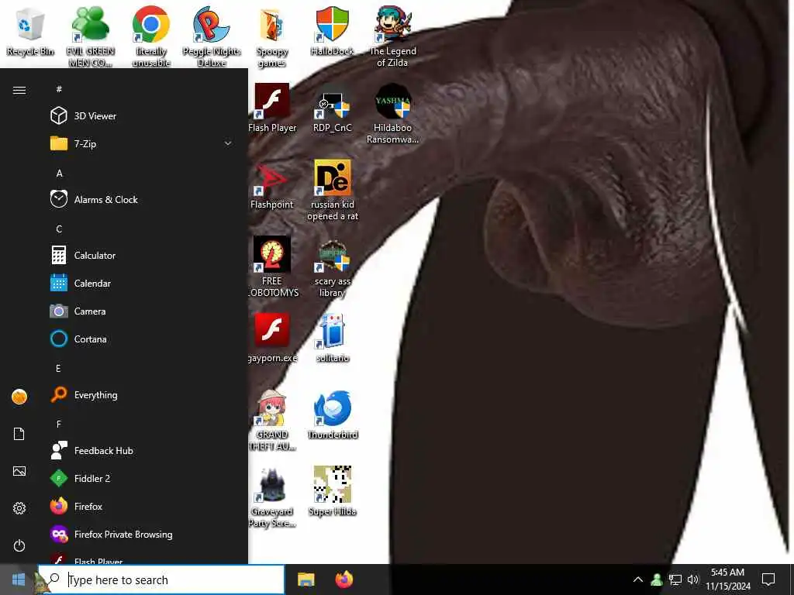Show hidden system tray icons
The height and width of the screenshot is (595, 794).
coord(638,580)
